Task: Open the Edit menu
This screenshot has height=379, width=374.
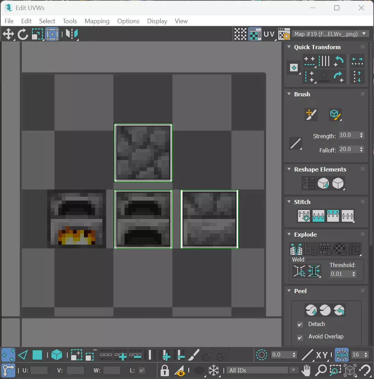Action: [x=26, y=21]
